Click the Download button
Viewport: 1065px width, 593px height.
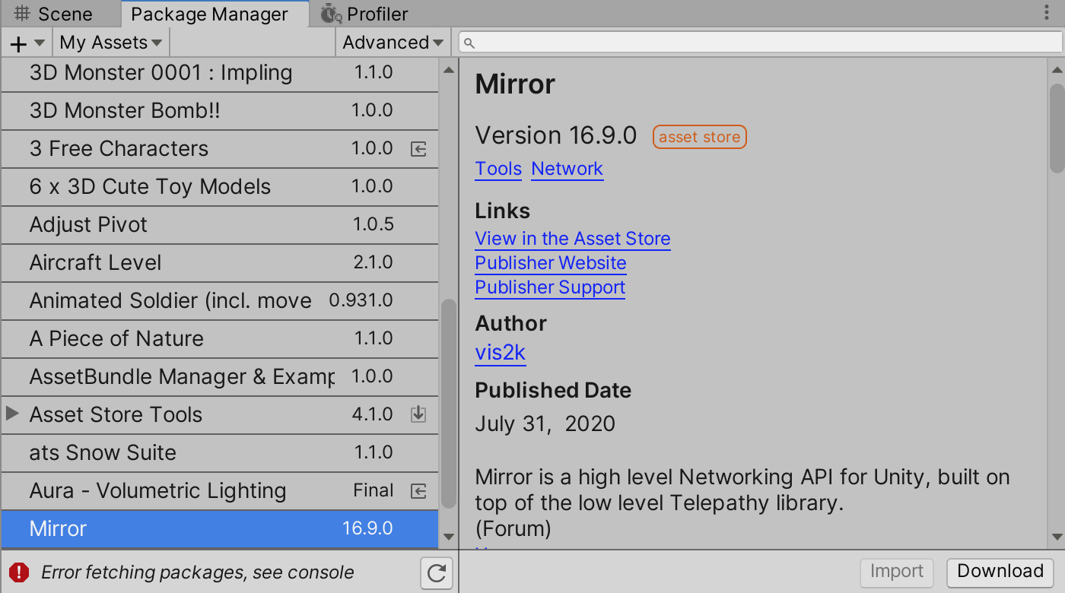1000,571
